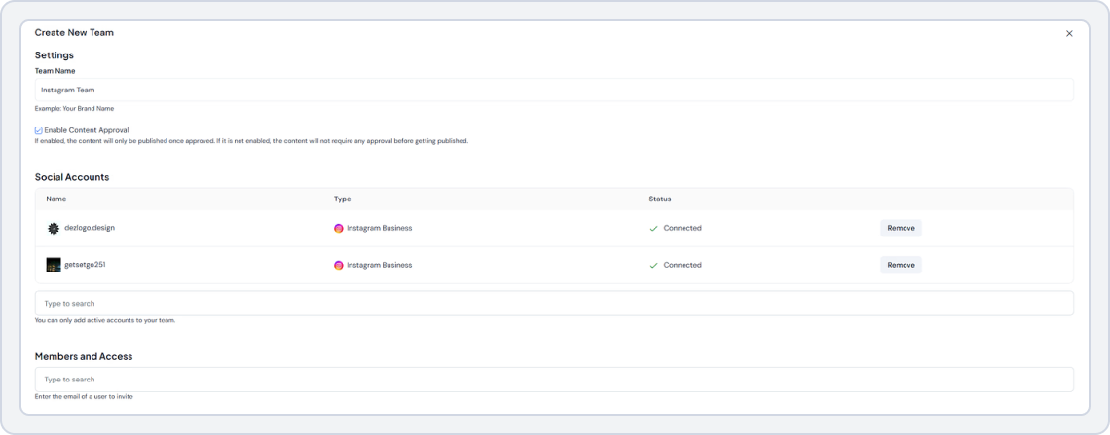Image resolution: width=1110 pixels, height=435 pixels.
Task: Click the Team Name field label
Action: coord(55,71)
